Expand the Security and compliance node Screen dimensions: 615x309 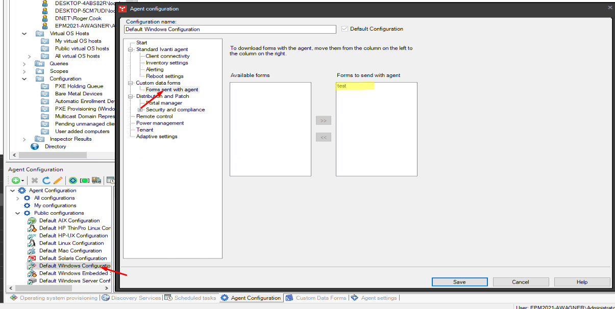[140, 110]
